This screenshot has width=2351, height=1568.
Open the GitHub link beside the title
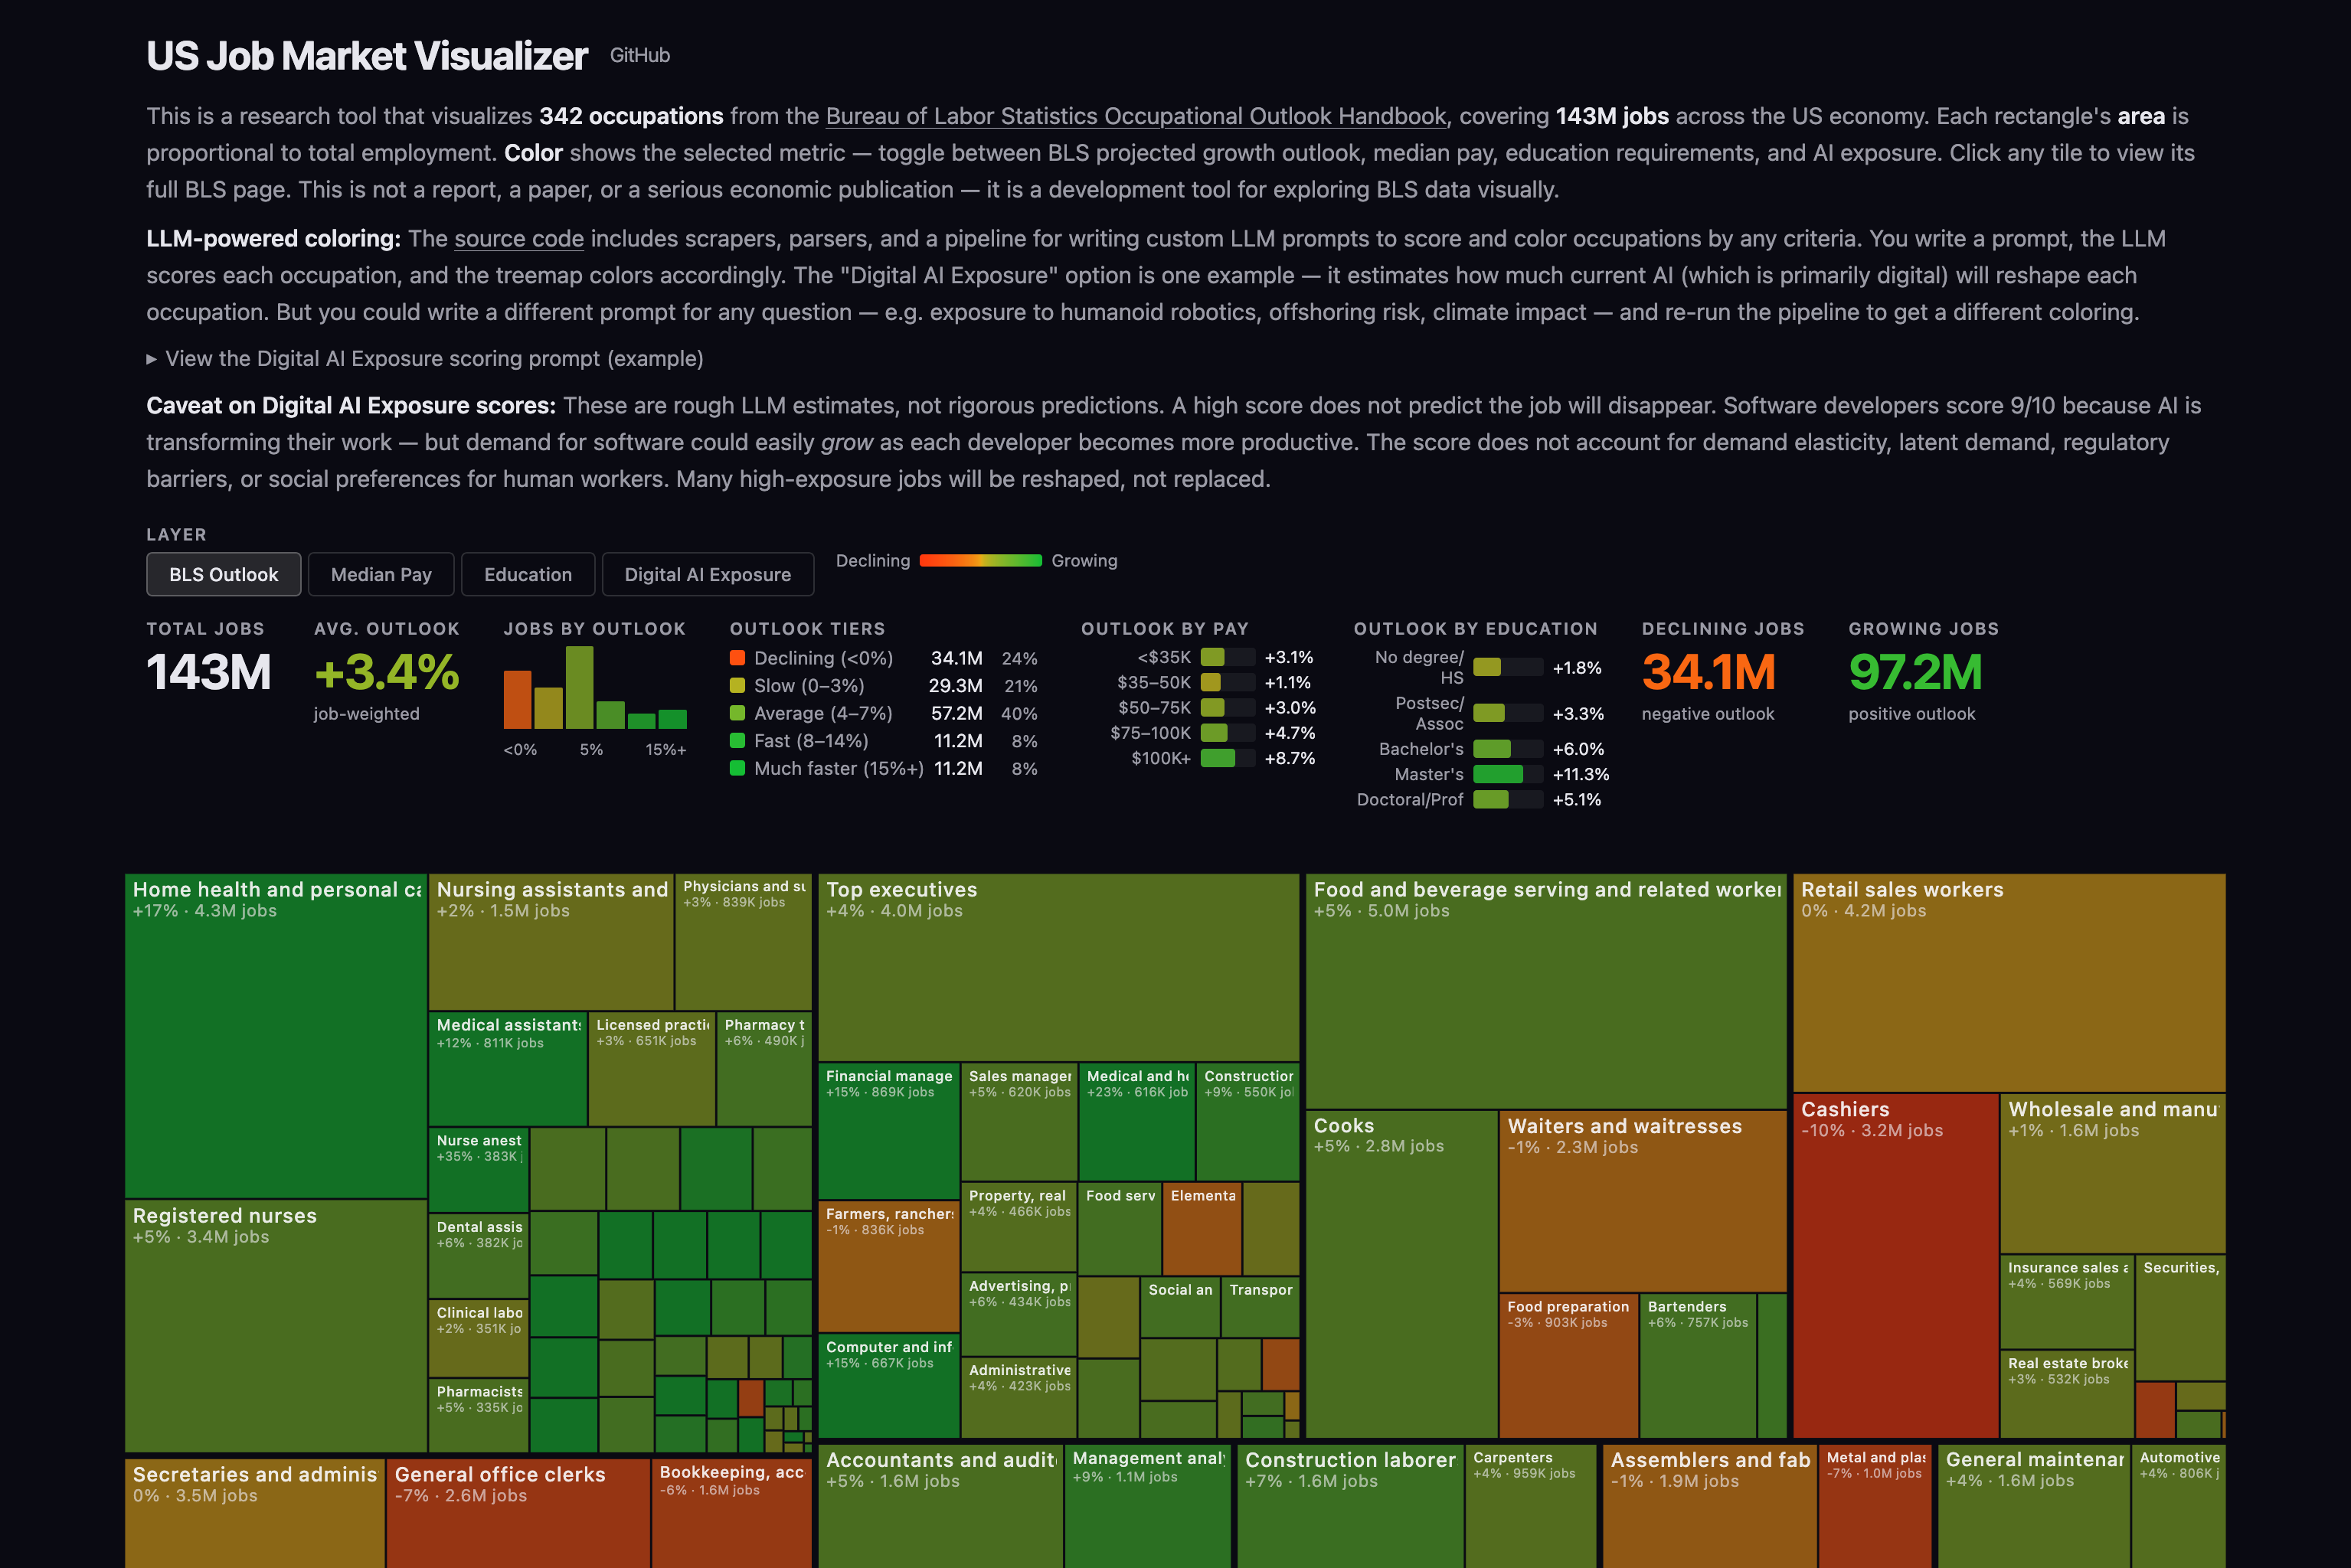pos(639,55)
